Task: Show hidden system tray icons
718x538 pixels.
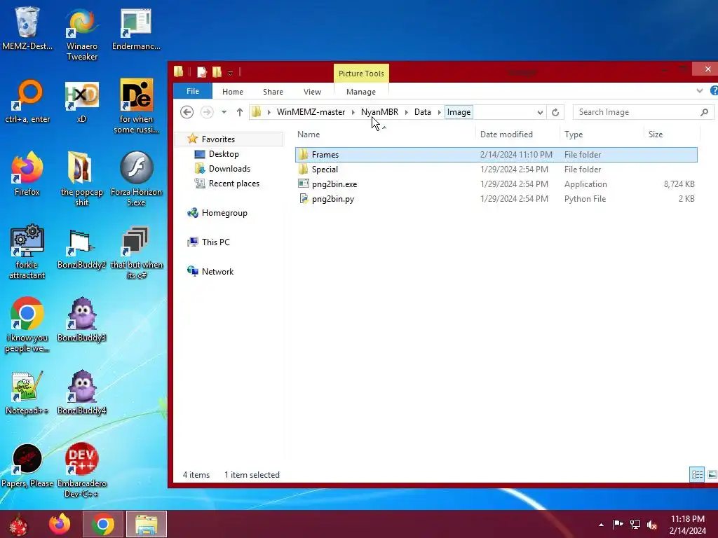Action: pyautogui.click(x=601, y=525)
